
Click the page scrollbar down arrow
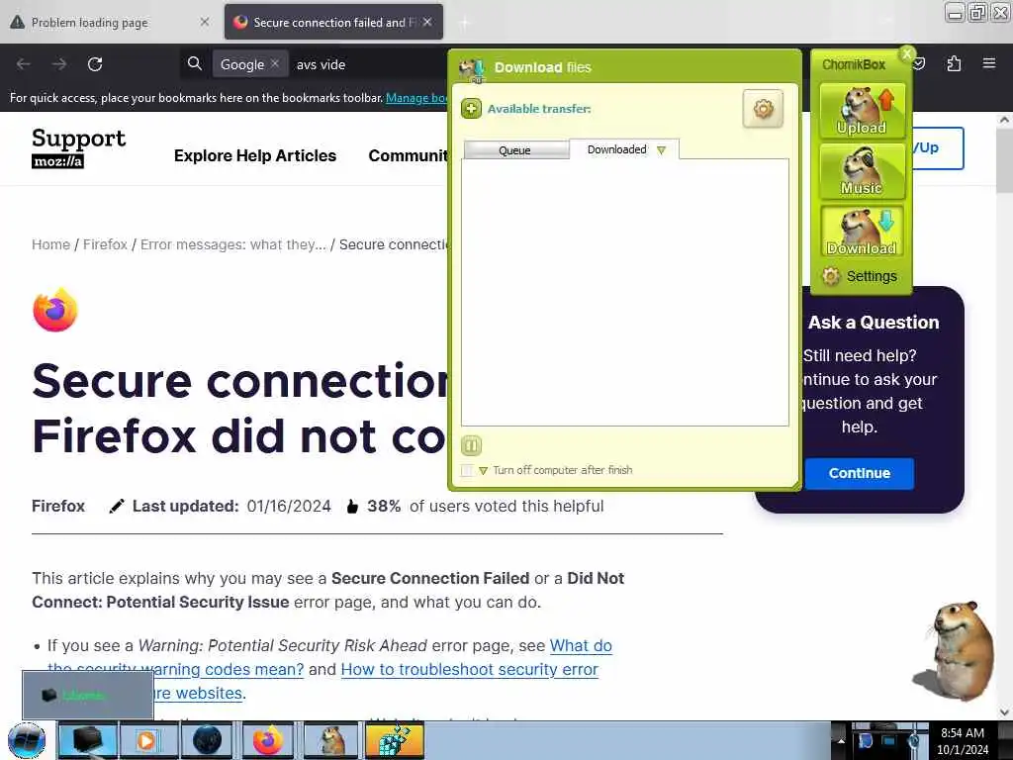1004,712
